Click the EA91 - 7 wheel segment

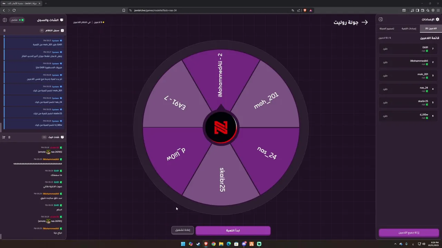point(175,103)
